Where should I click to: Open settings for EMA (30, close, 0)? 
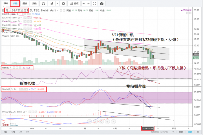[x=28, y=25]
